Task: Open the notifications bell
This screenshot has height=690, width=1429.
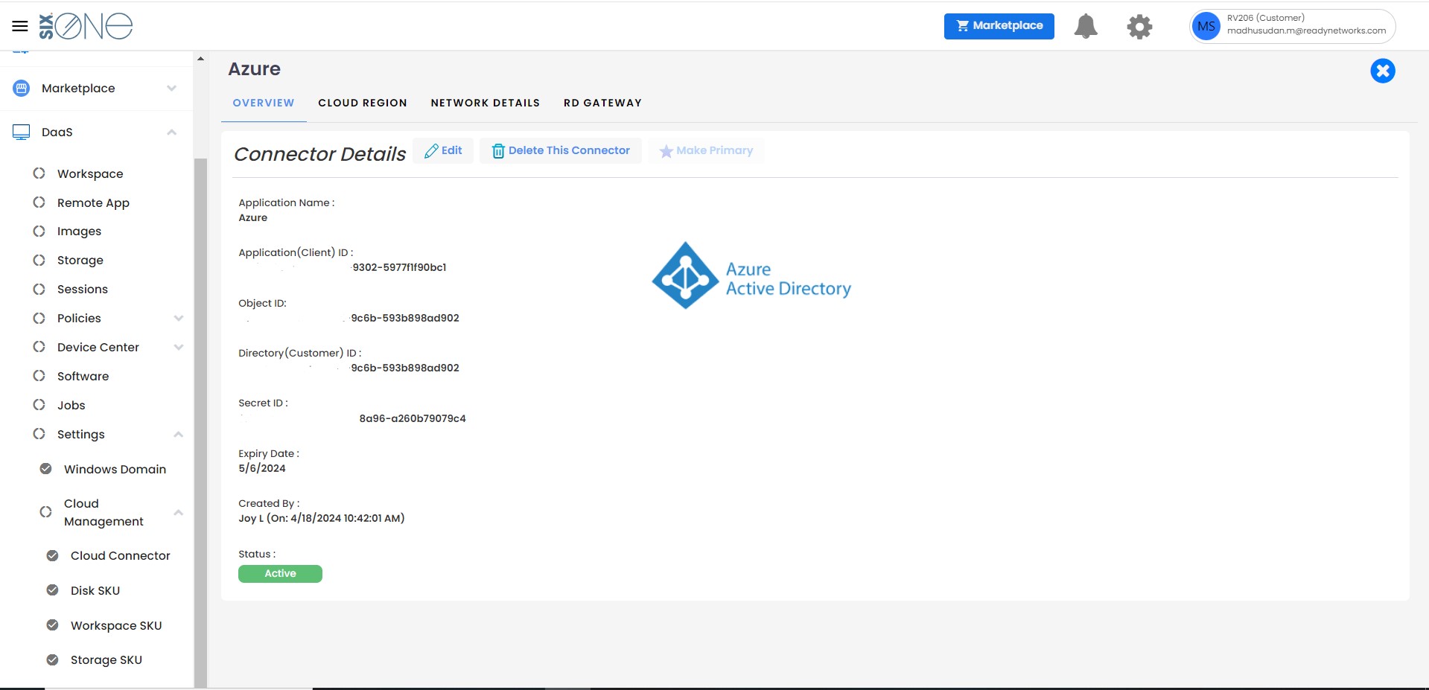Action: [1086, 26]
